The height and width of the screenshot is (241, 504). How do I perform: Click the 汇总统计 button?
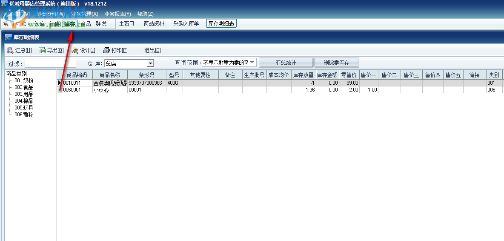286,63
